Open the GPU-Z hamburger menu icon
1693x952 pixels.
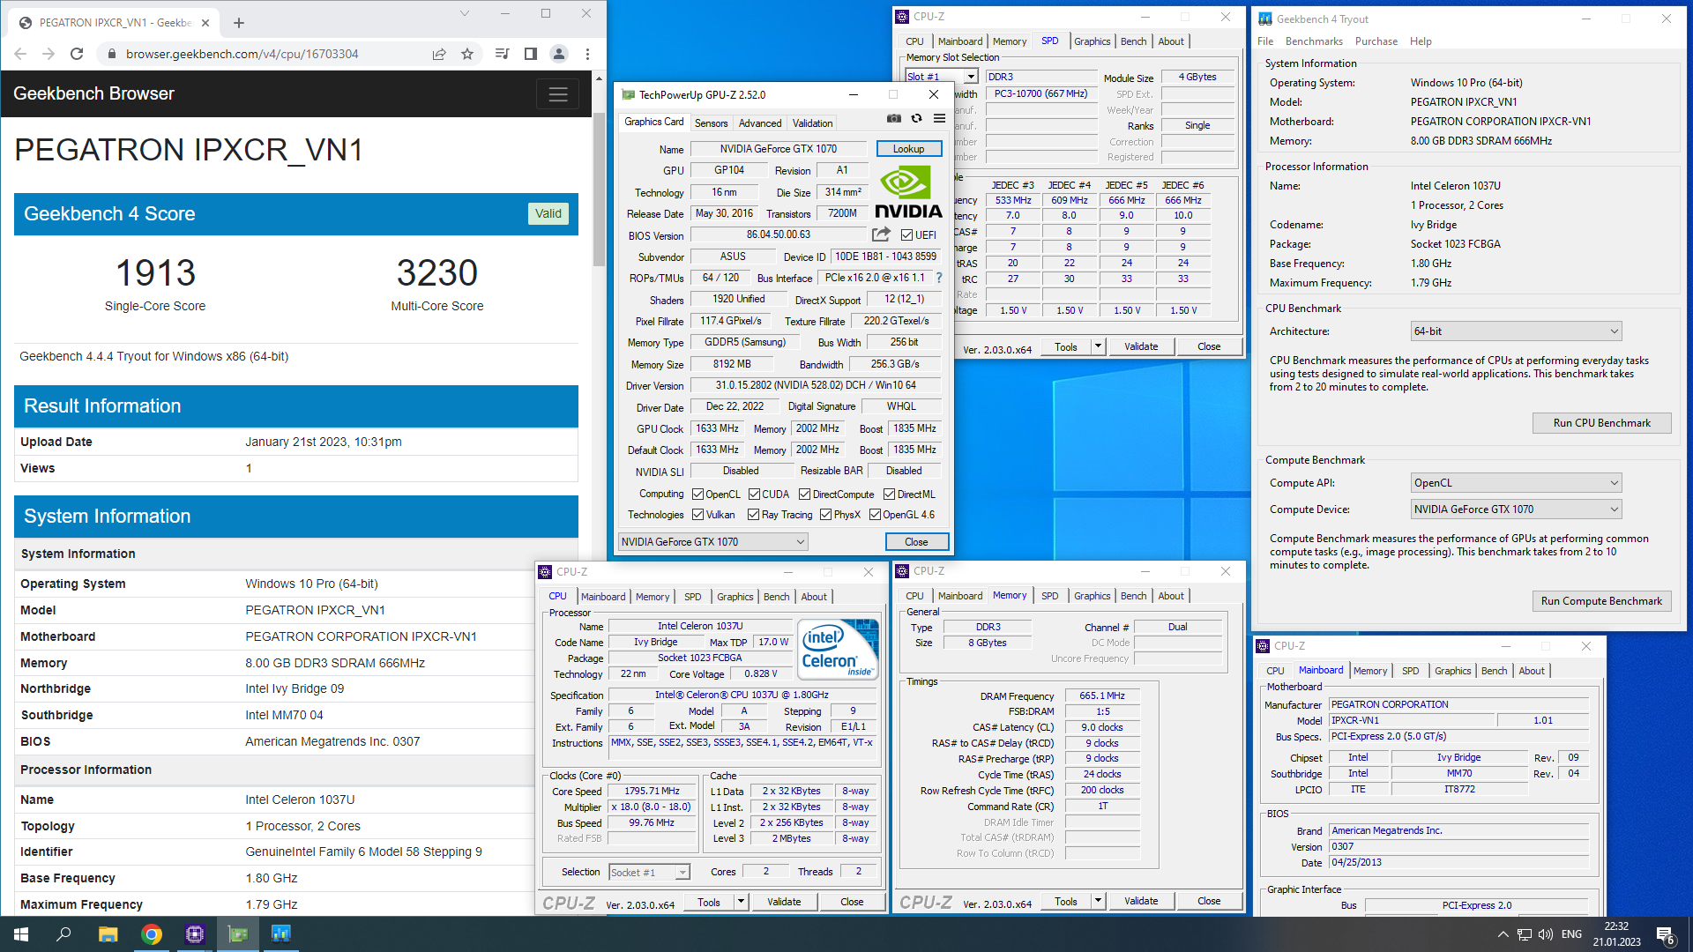[939, 118]
